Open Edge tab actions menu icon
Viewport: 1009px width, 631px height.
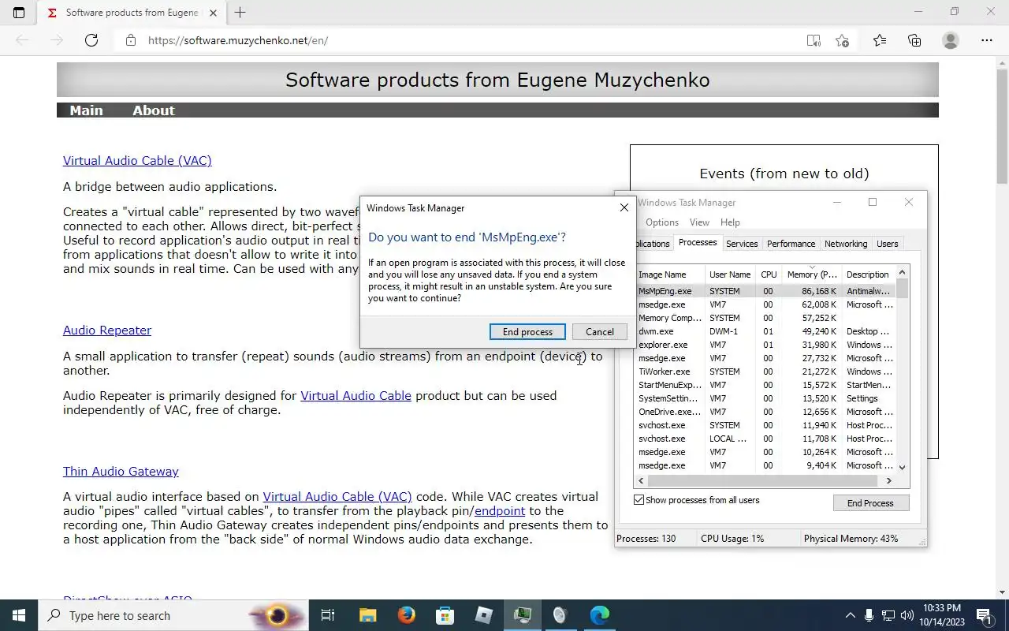point(19,13)
